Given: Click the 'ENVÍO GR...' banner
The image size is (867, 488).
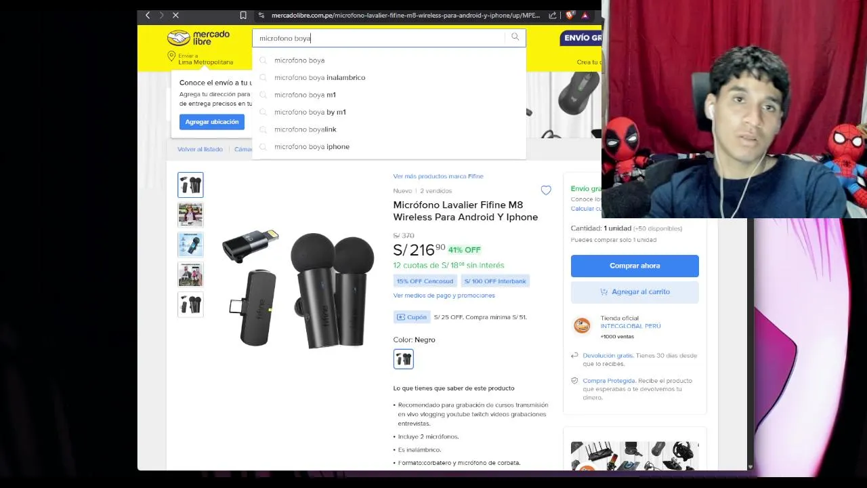Looking at the screenshot, I should click(581, 38).
